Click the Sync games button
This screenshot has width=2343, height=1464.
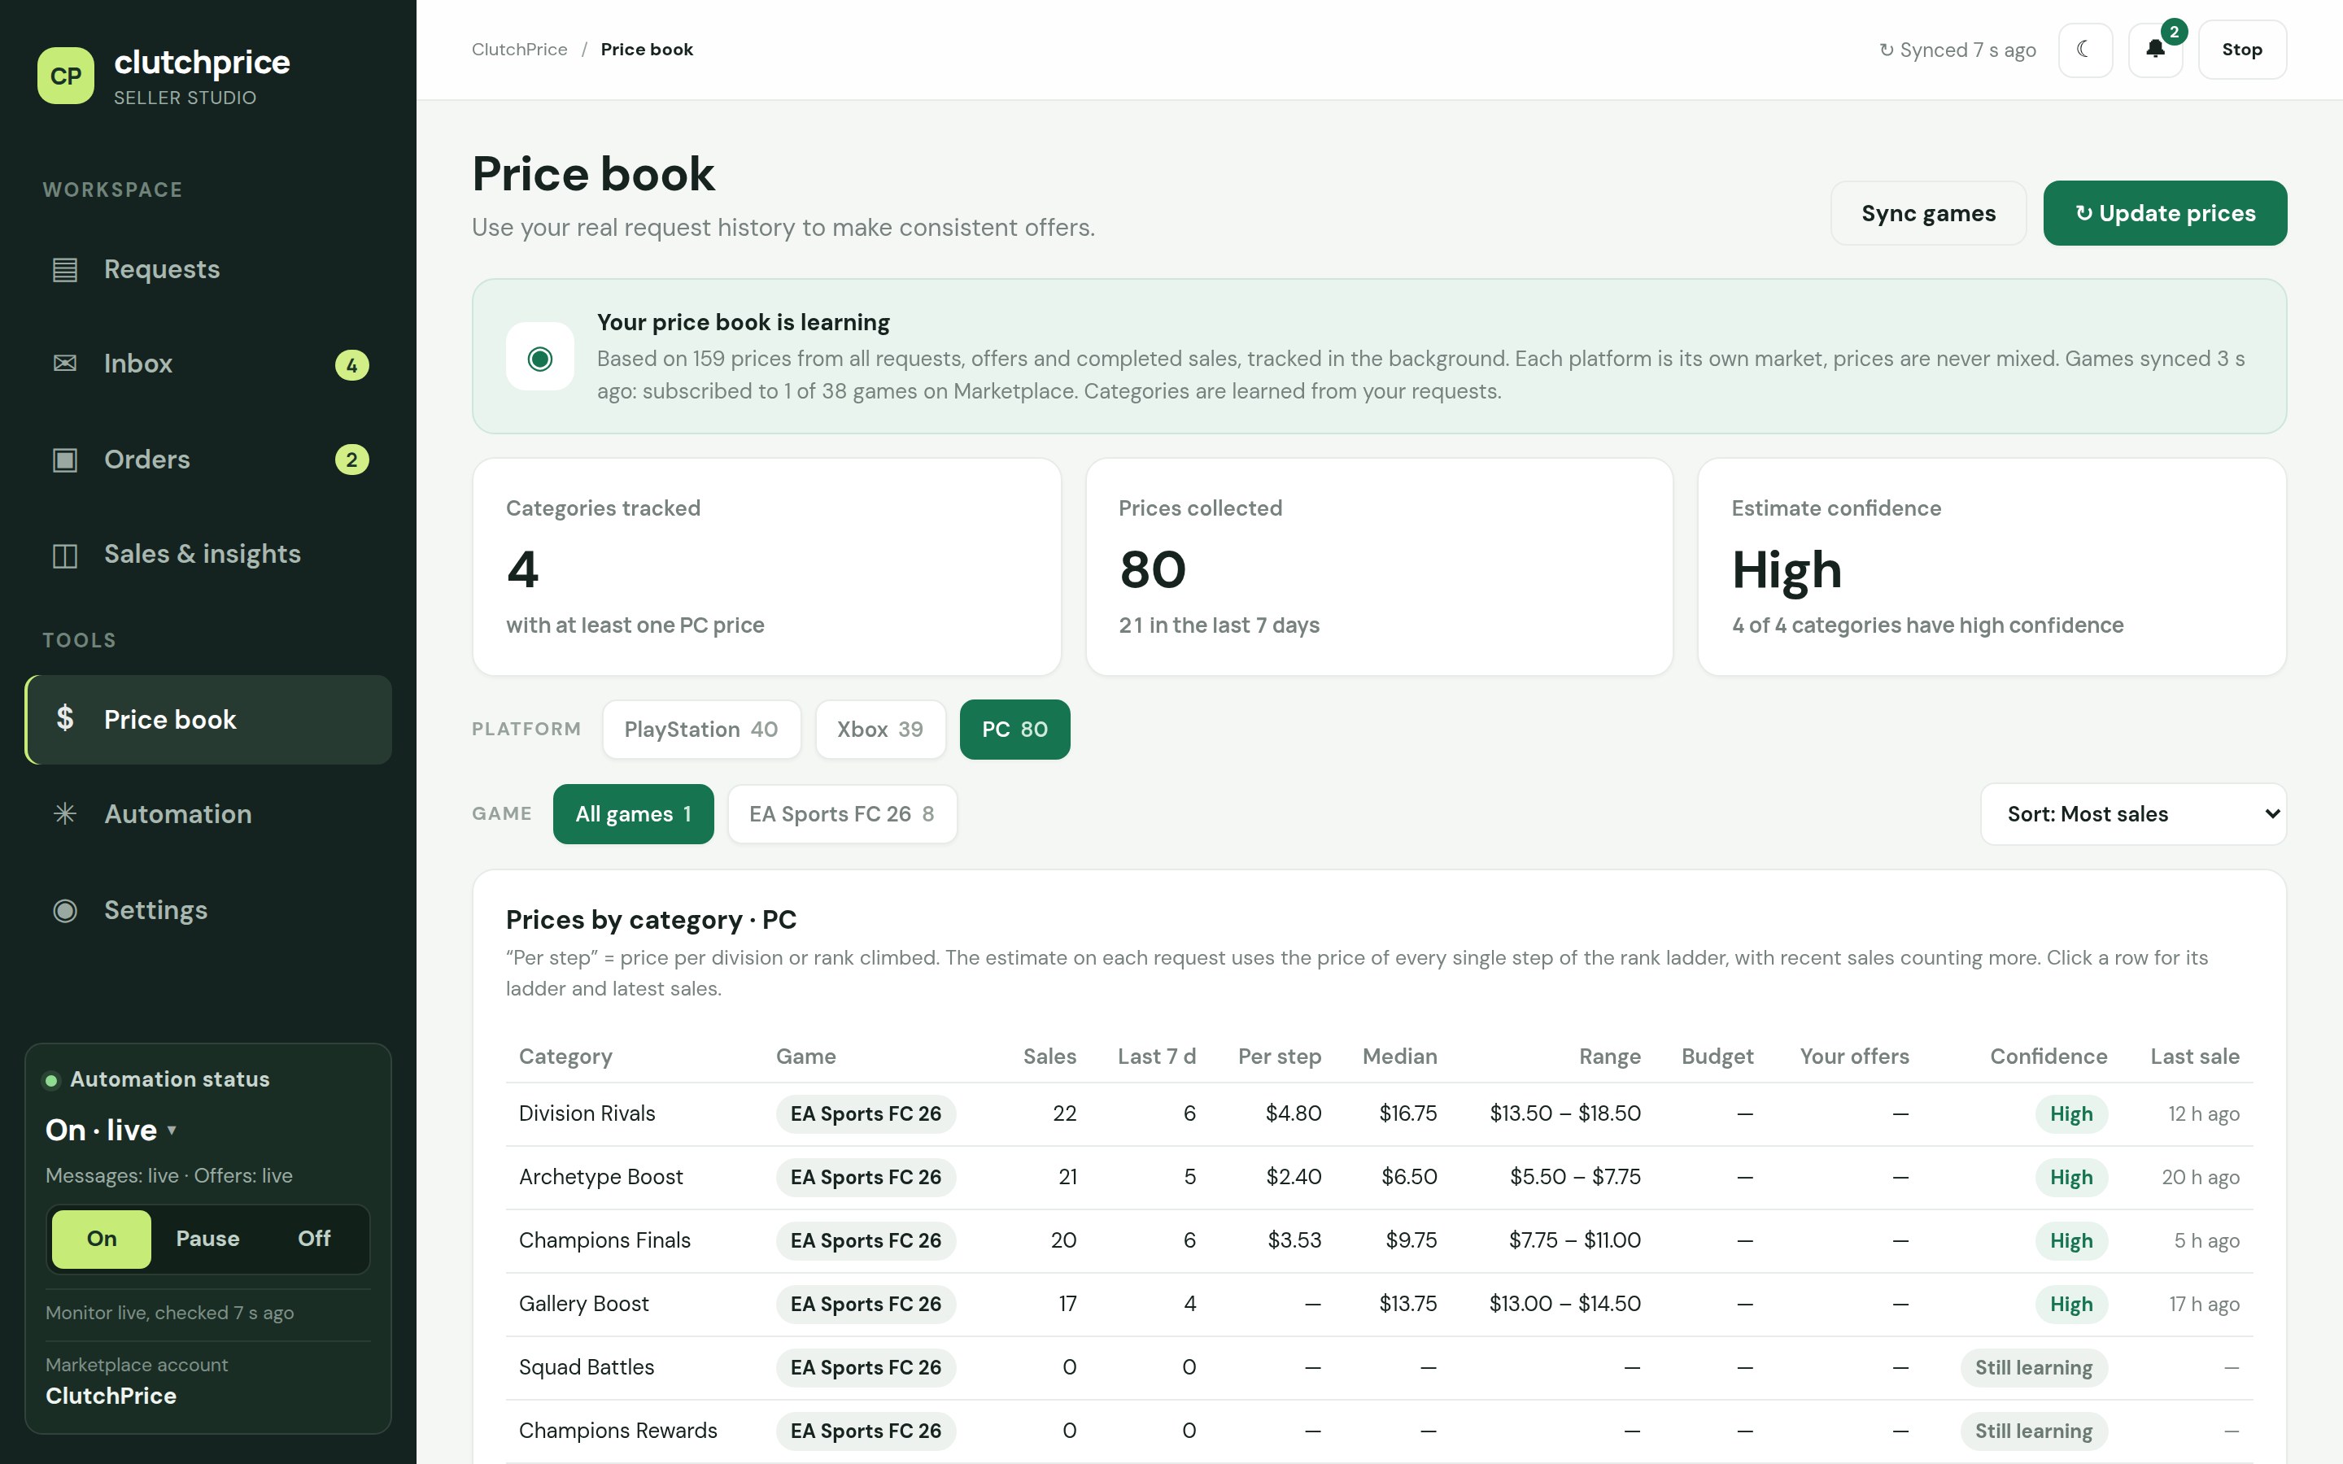[x=1927, y=213]
